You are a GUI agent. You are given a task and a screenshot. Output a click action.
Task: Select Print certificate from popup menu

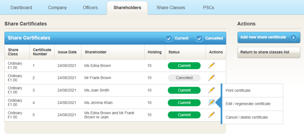(x=238, y=90)
